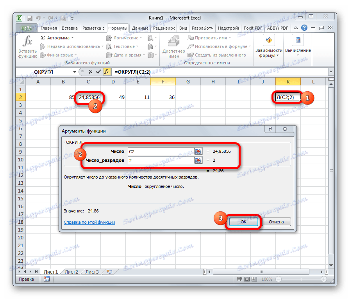Screen dimensions: 350x299
Task: Open the Диспетчер имен (Name Manager)
Action: pos(173,44)
